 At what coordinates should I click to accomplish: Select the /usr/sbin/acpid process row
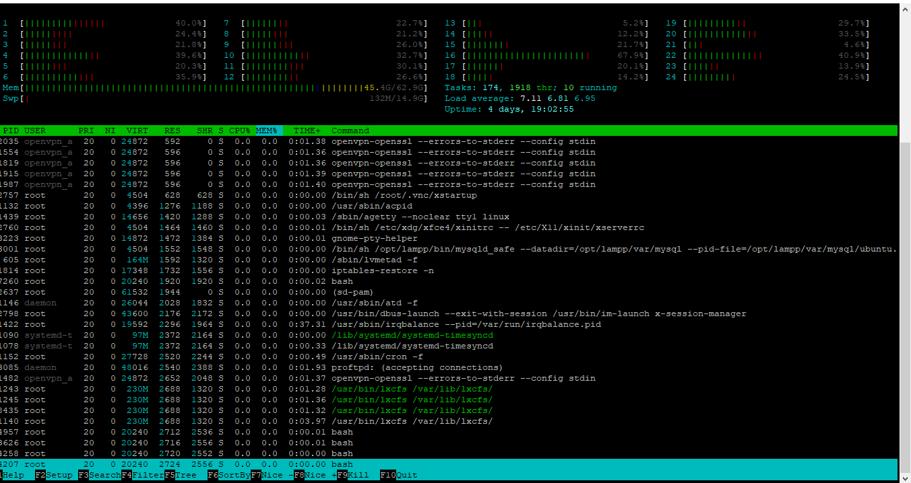[x=449, y=206]
